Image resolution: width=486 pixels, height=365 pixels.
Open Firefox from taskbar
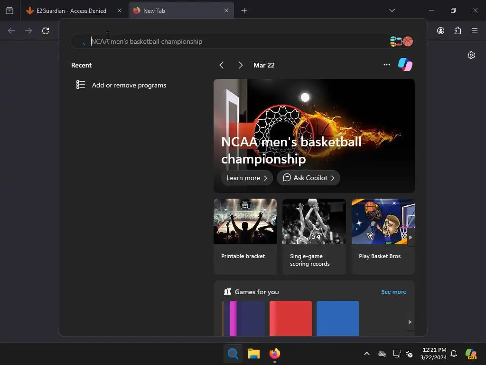pos(275,354)
